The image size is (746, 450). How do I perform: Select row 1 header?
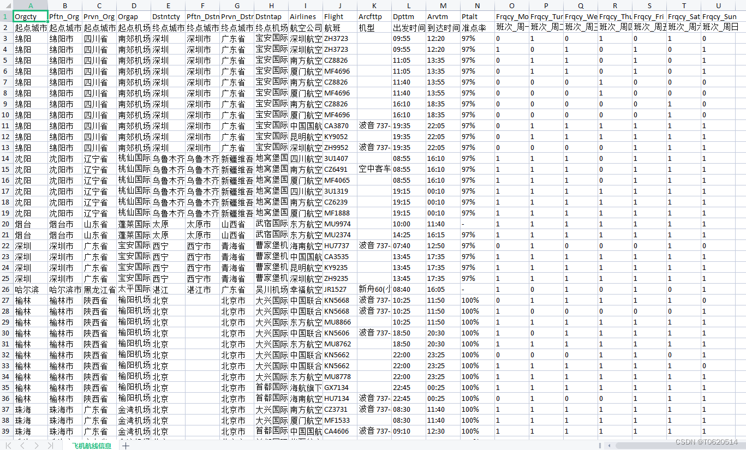coord(7,16)
